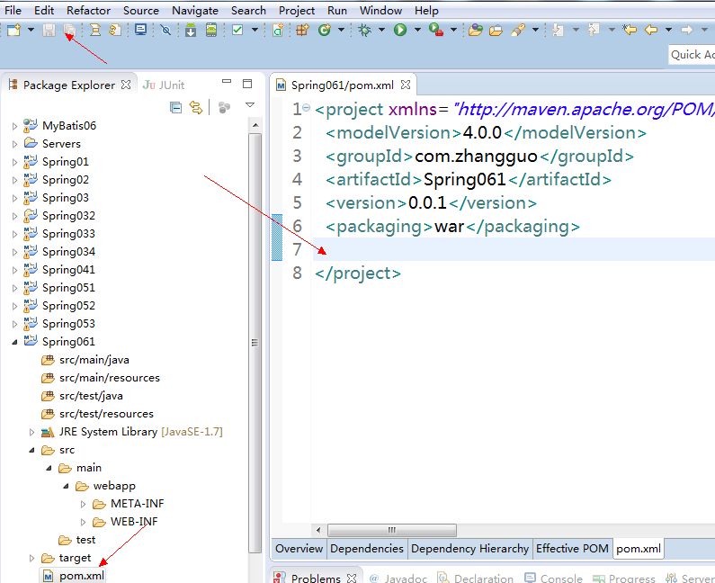Click the Save (floppy disk) icon

49,30
